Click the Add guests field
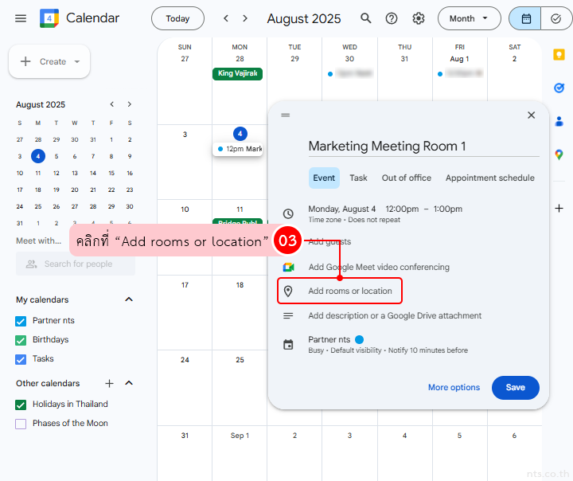Screen dimensions: 573x481 pyautogui.click(x=329, y=242)
